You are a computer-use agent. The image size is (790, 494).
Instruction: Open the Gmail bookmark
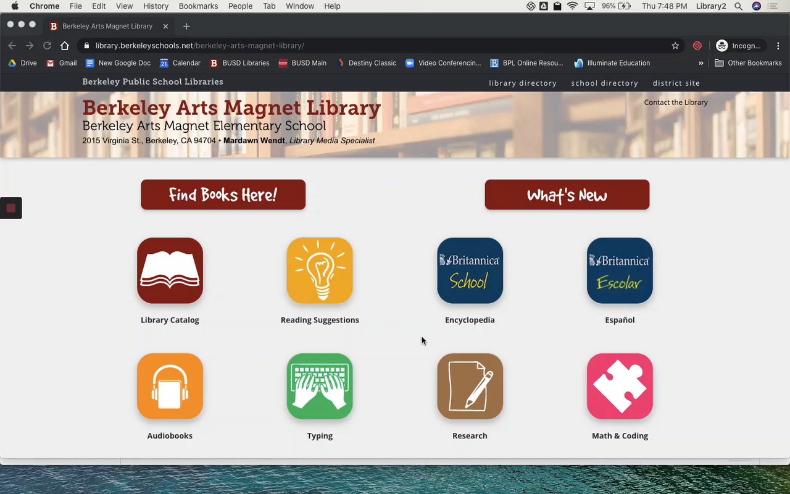point(61,63)
